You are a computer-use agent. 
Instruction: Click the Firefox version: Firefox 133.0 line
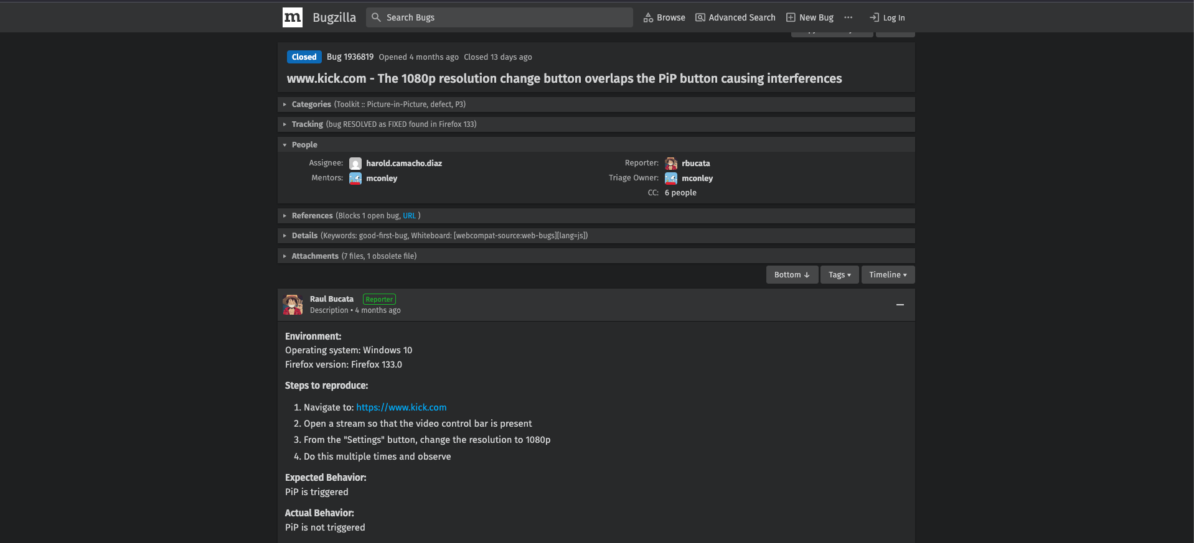click(344, 364)
